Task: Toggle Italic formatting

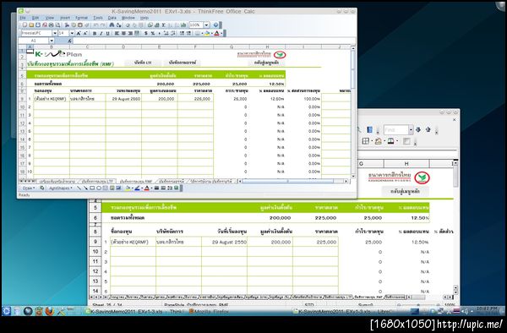Action: 101,33
